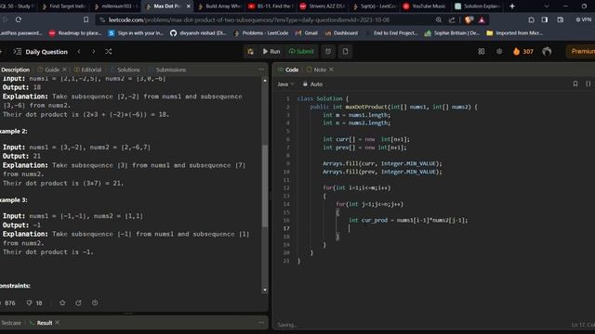Open the VPN button
This screenshot has width=595, height=334.
(584, 19)
